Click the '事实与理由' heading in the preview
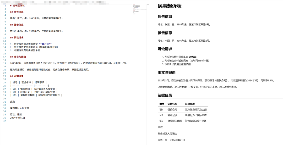The image size is (283, 145). [167, 73]
